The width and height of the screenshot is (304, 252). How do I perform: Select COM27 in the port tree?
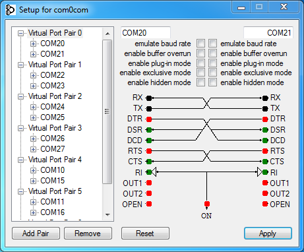pos(53,149)
